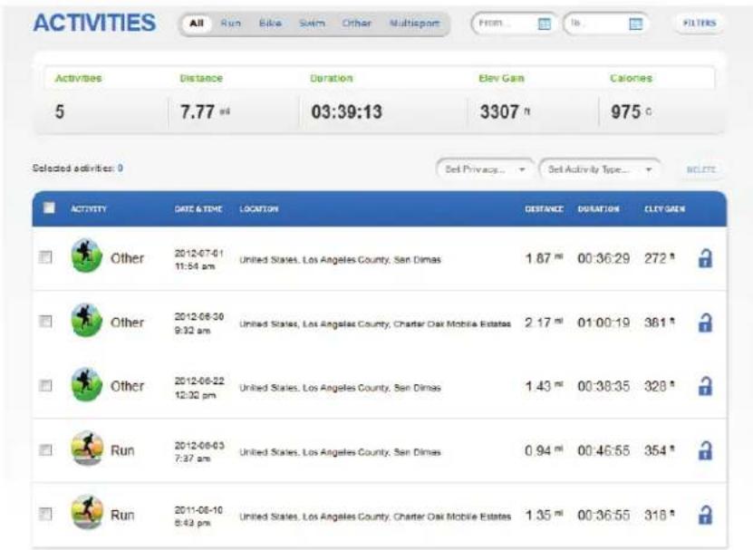This screenshot has height=550, width=753.
Task: Click the running icon for the 2012-06-03 activity
Action: (x=87, y=449)
